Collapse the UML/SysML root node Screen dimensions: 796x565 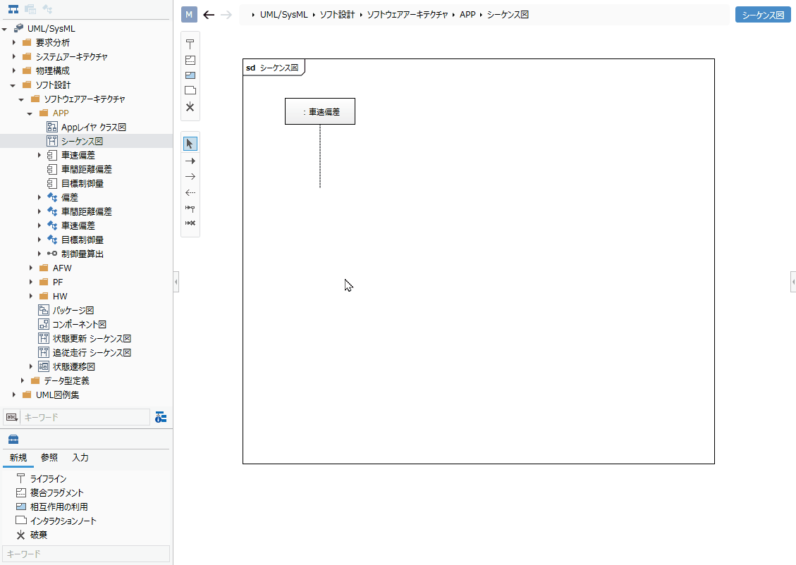(x=4, y=29)
